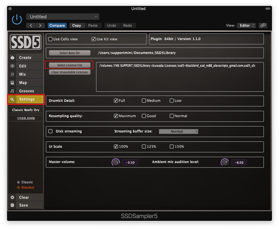Set Drumkit Detail to Medium
Screen dimensions: 279x229
(x=144, y=101)
